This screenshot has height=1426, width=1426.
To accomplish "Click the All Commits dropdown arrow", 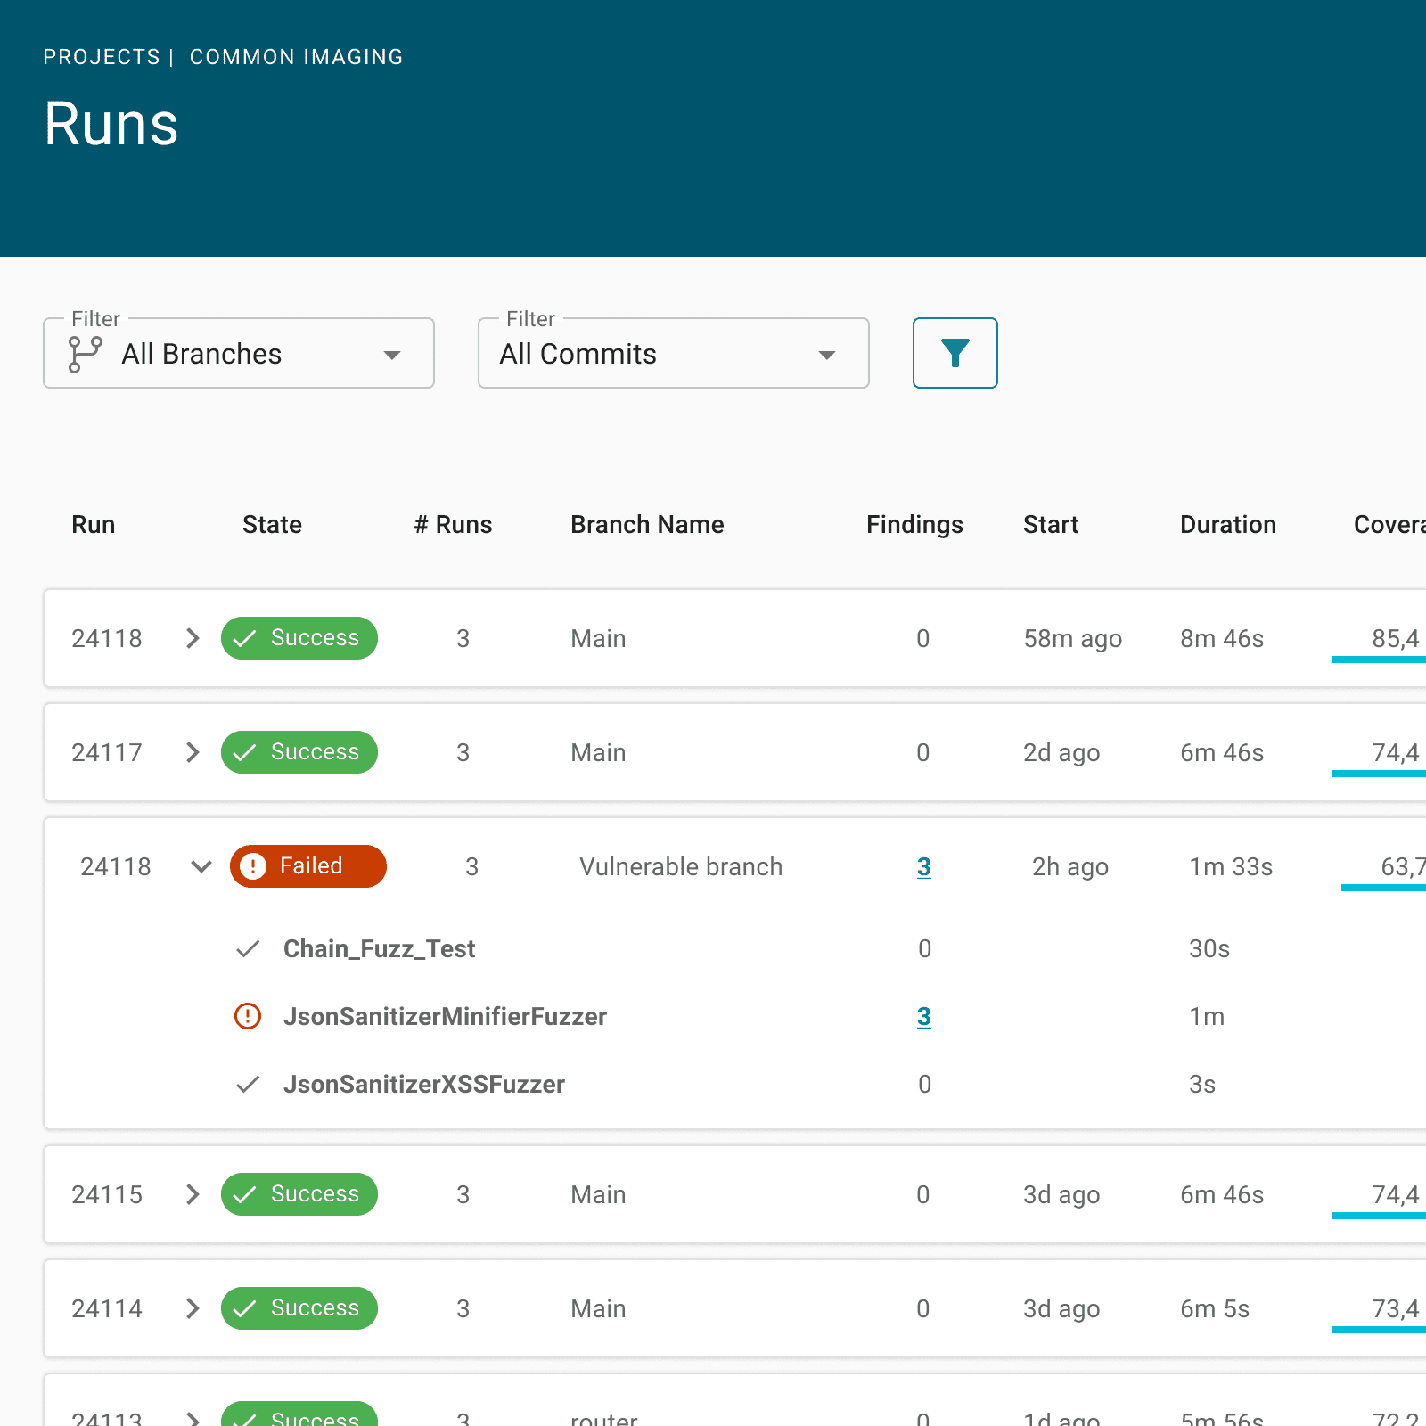I will coord(827,355).
